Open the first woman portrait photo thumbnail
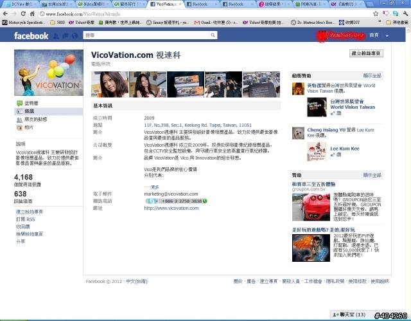The width and height of the screenshot is (411, 321). (x=110, y=84)
